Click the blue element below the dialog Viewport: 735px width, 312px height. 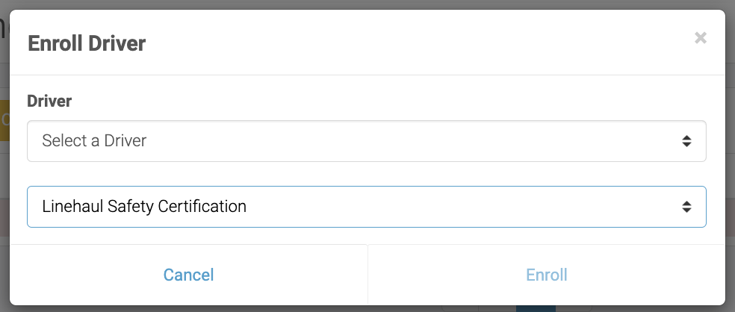536,308
